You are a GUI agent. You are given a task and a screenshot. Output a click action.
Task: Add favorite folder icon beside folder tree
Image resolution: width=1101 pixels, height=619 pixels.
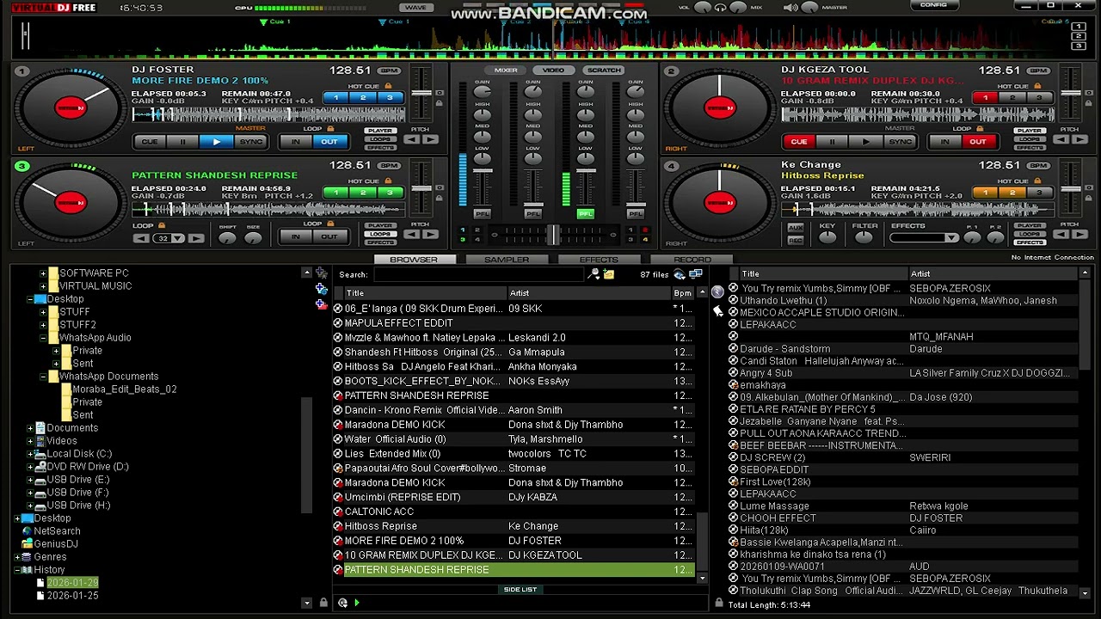321,273
